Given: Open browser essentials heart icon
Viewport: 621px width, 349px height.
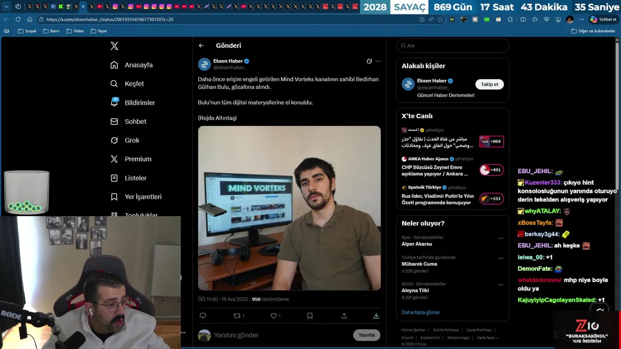Looking at the screenshot, I should coord(547,19).
